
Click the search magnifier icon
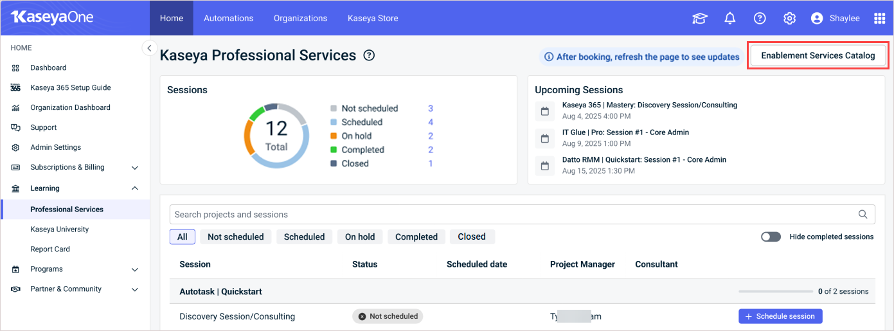[863, 215]
